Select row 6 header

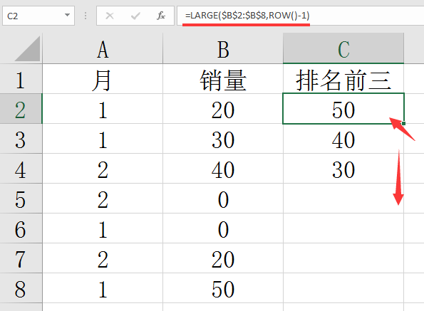21,228
